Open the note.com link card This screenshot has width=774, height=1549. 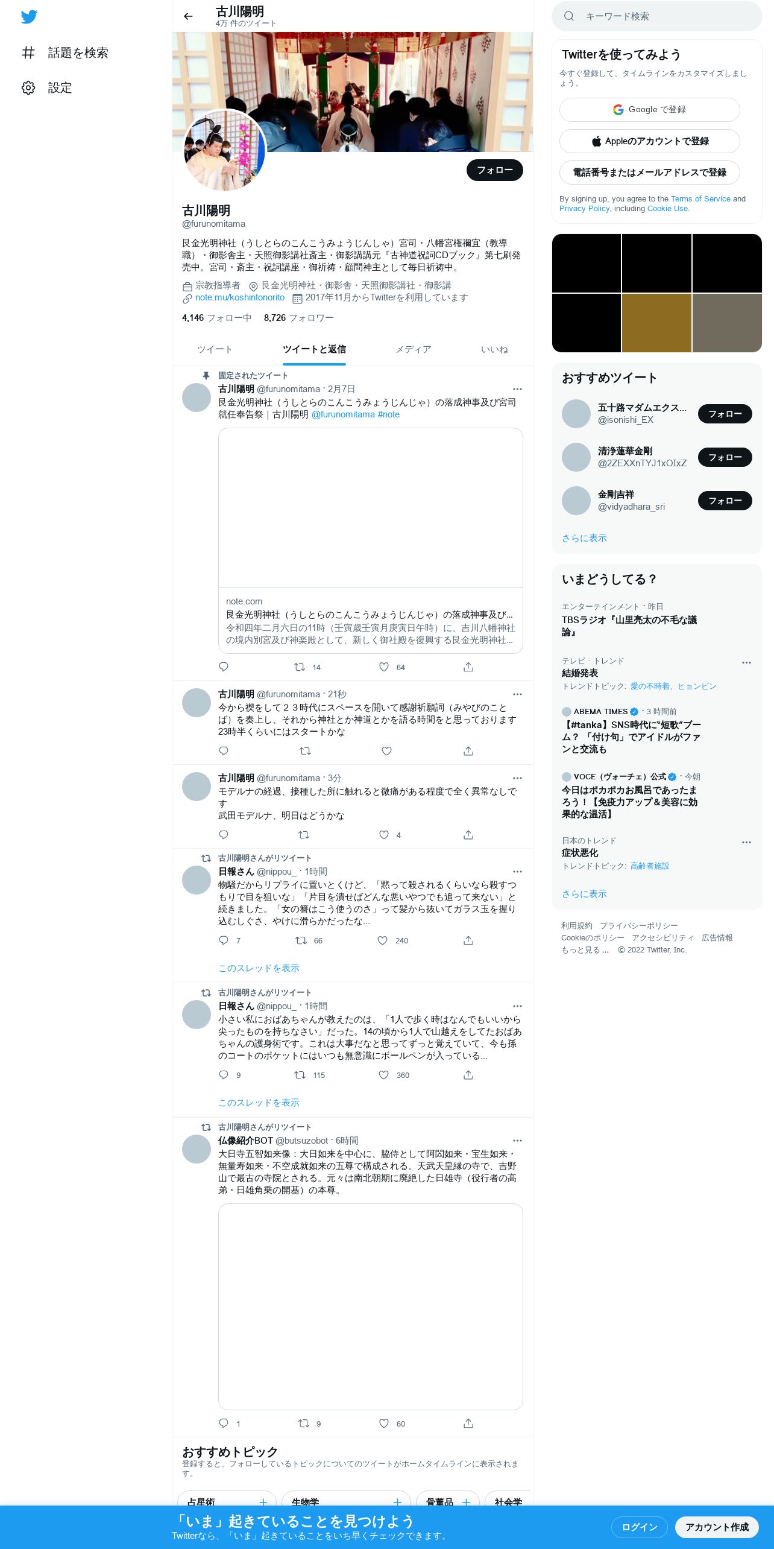pos(370,540)
